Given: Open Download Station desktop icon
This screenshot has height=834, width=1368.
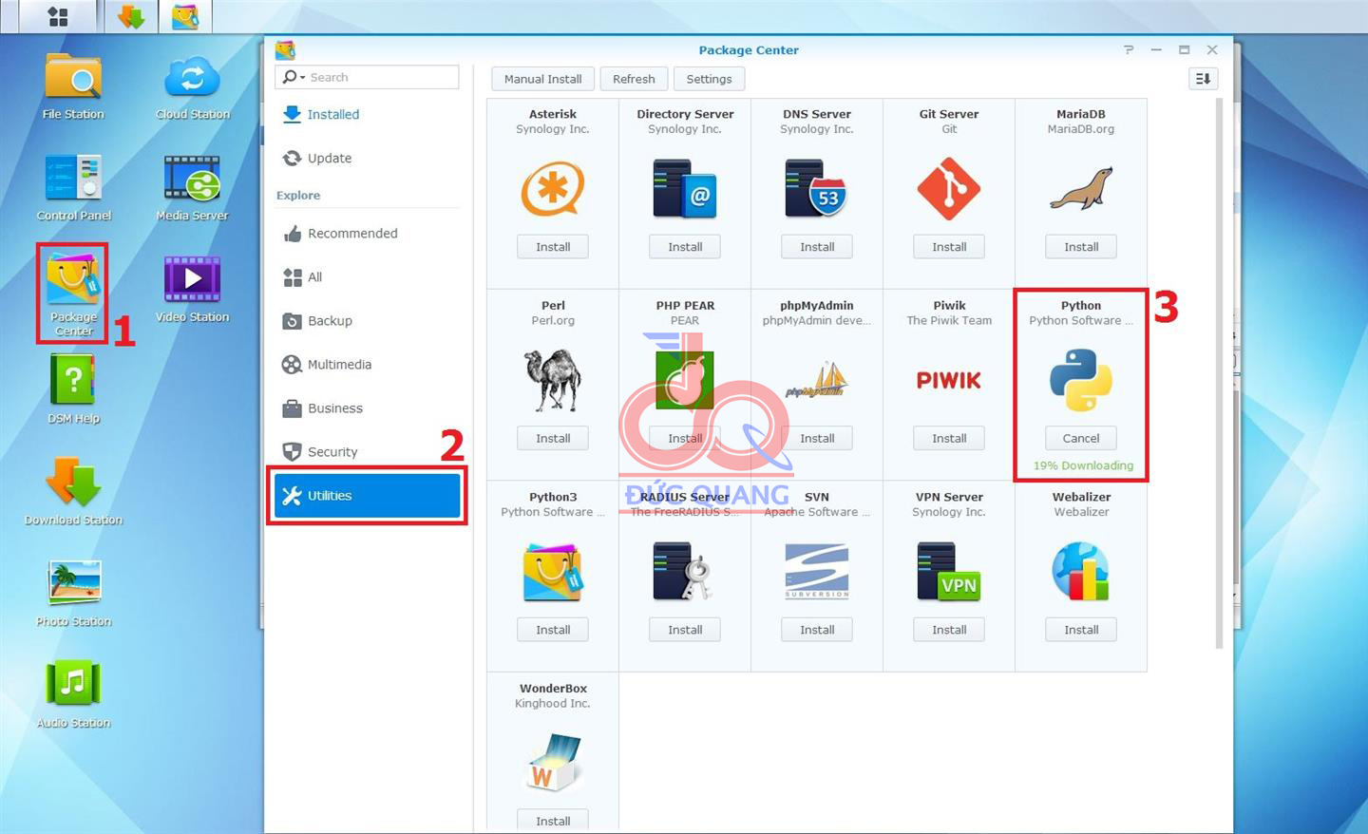Looking at the screenshot, I should tap(73, 491).
